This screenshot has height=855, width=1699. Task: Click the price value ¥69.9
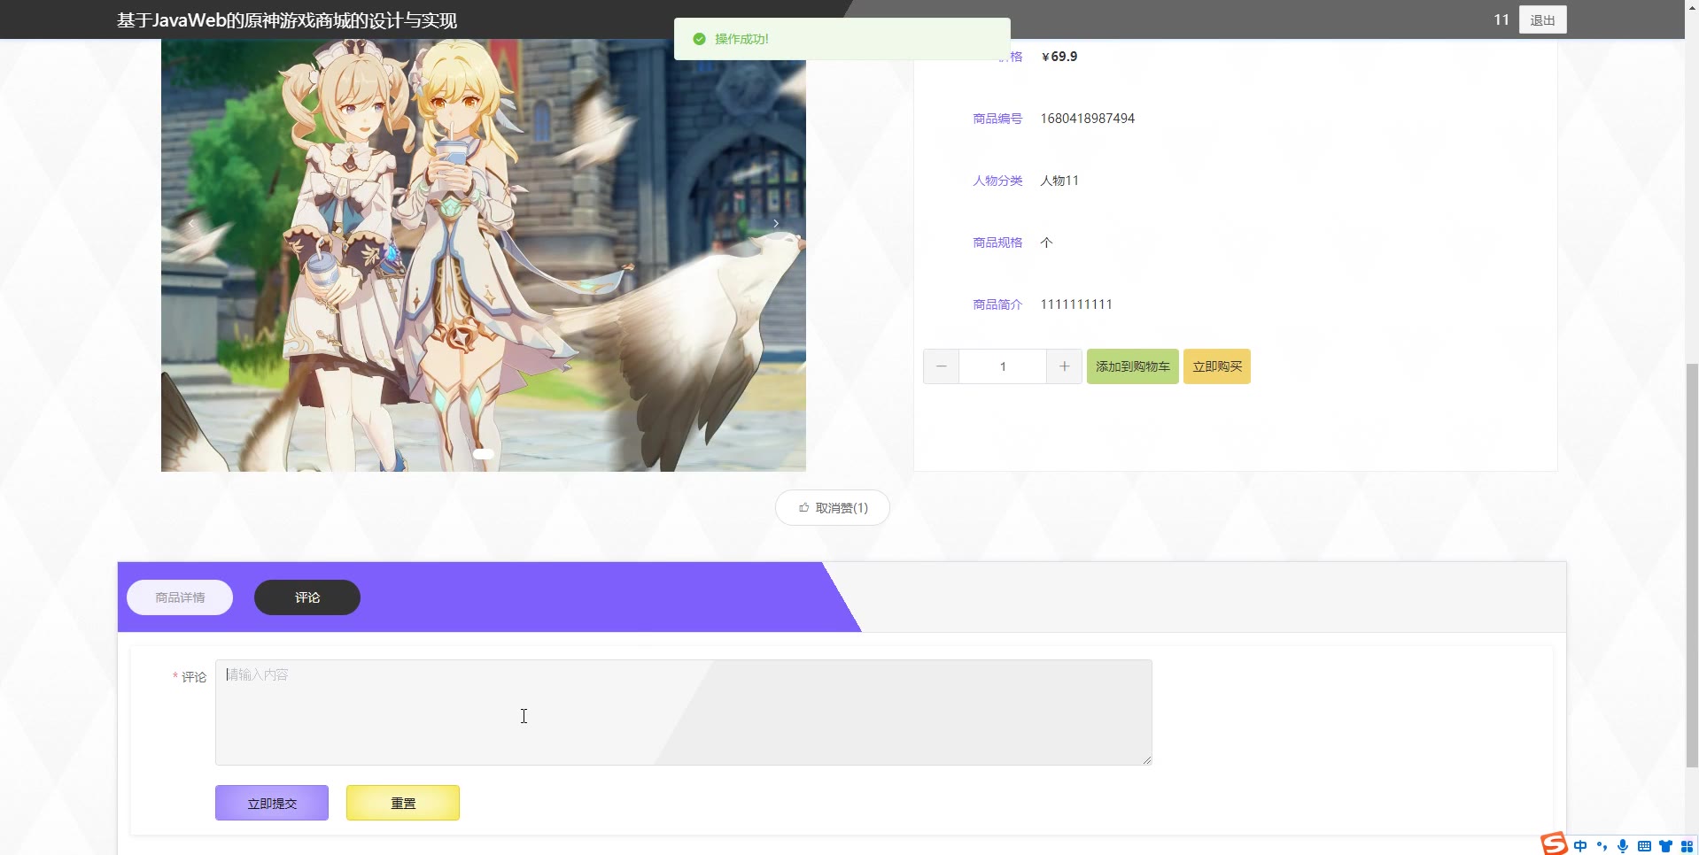(x=1059, y=57)
